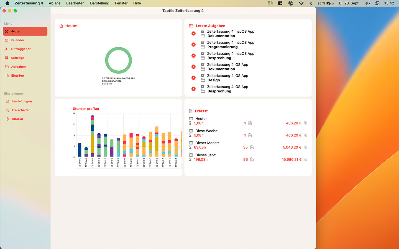Viewport: 399px width, 249px height.
Task: Click the bar for 20.09.22 in chart
Action: click(80, 150)
